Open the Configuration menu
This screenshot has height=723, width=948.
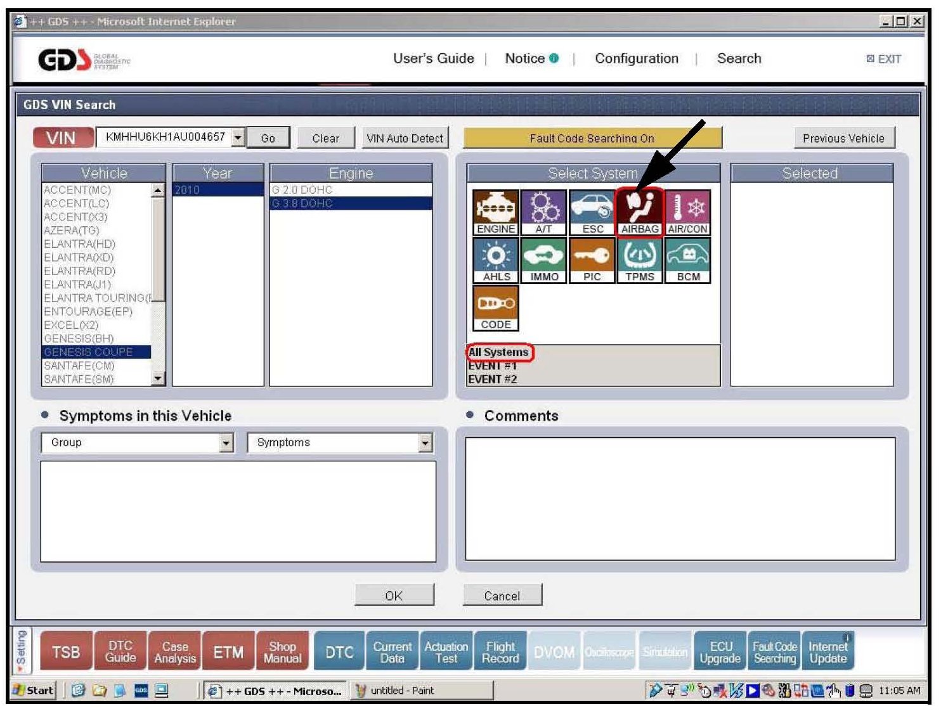coord(636,59)
